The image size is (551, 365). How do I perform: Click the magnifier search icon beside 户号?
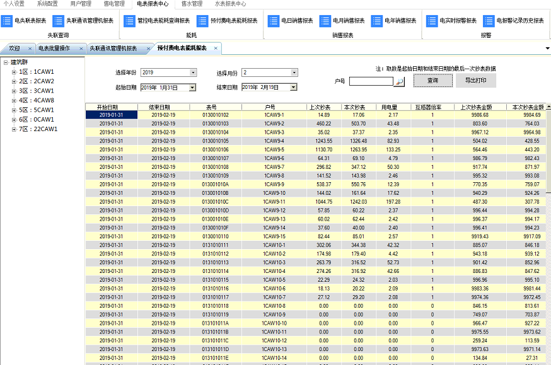[399, 81]
